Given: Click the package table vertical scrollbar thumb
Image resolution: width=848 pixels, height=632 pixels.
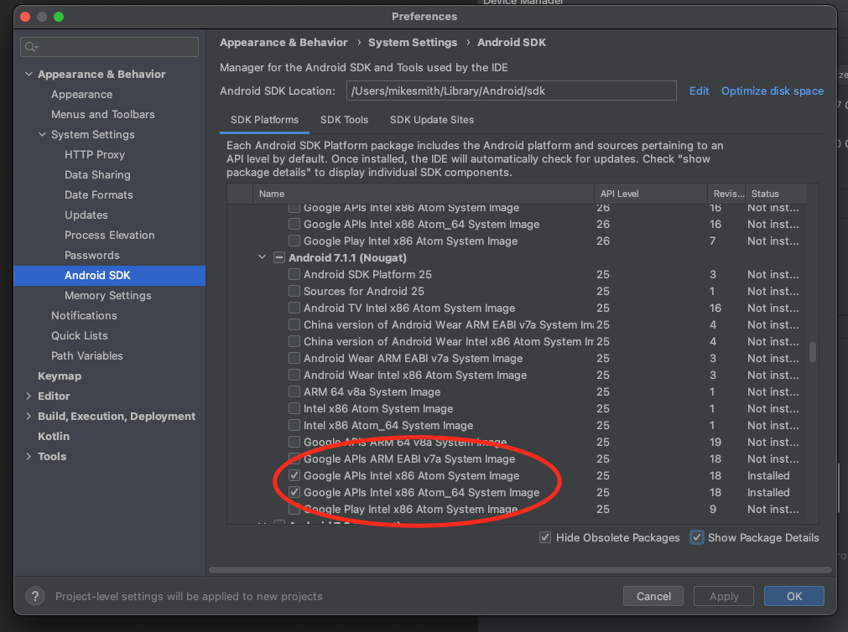Looking at the screenshot, I should click(x=812, y=352).
